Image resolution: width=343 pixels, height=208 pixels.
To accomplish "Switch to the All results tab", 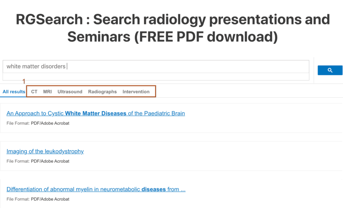I will [14, 92].
